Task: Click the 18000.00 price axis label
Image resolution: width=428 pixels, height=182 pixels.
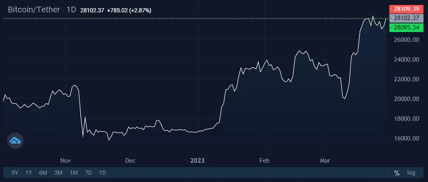Action: click(406, 118)
